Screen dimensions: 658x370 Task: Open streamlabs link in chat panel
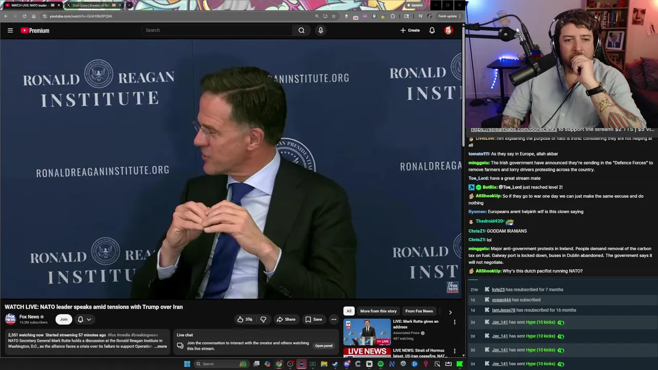[x=514, y=129]
